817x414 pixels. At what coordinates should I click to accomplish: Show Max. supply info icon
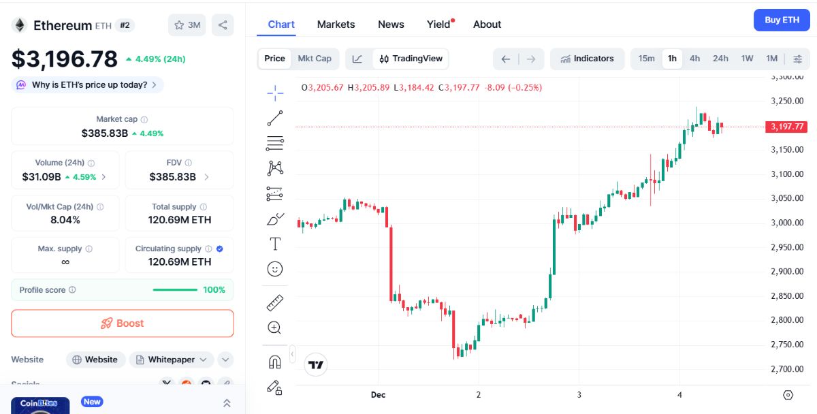click(89, 249)
